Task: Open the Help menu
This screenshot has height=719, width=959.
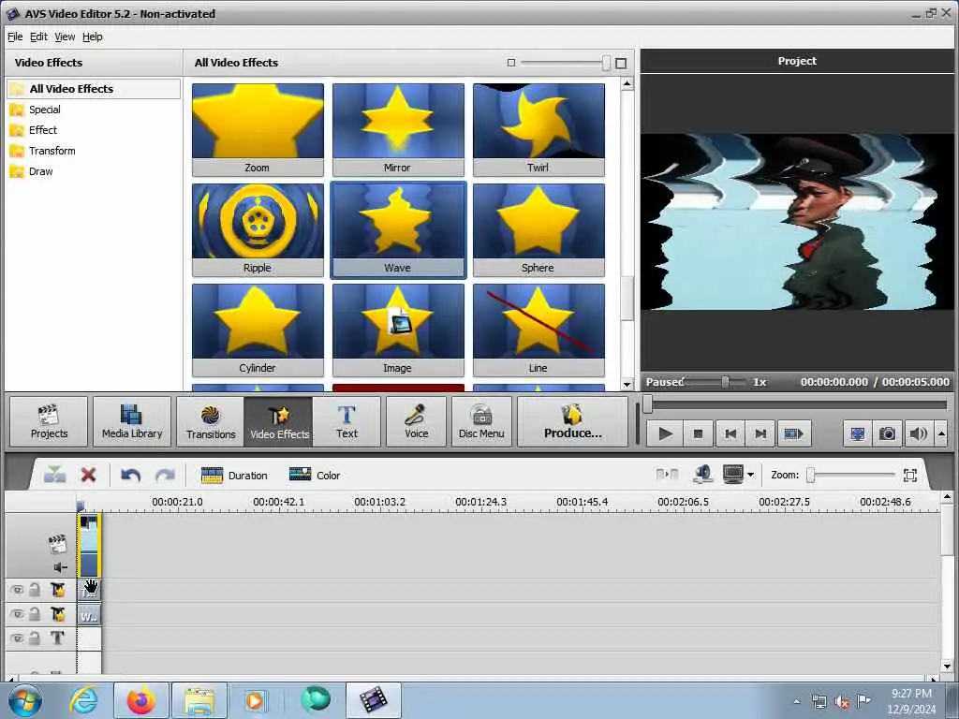Action: (x=93, y=37)
